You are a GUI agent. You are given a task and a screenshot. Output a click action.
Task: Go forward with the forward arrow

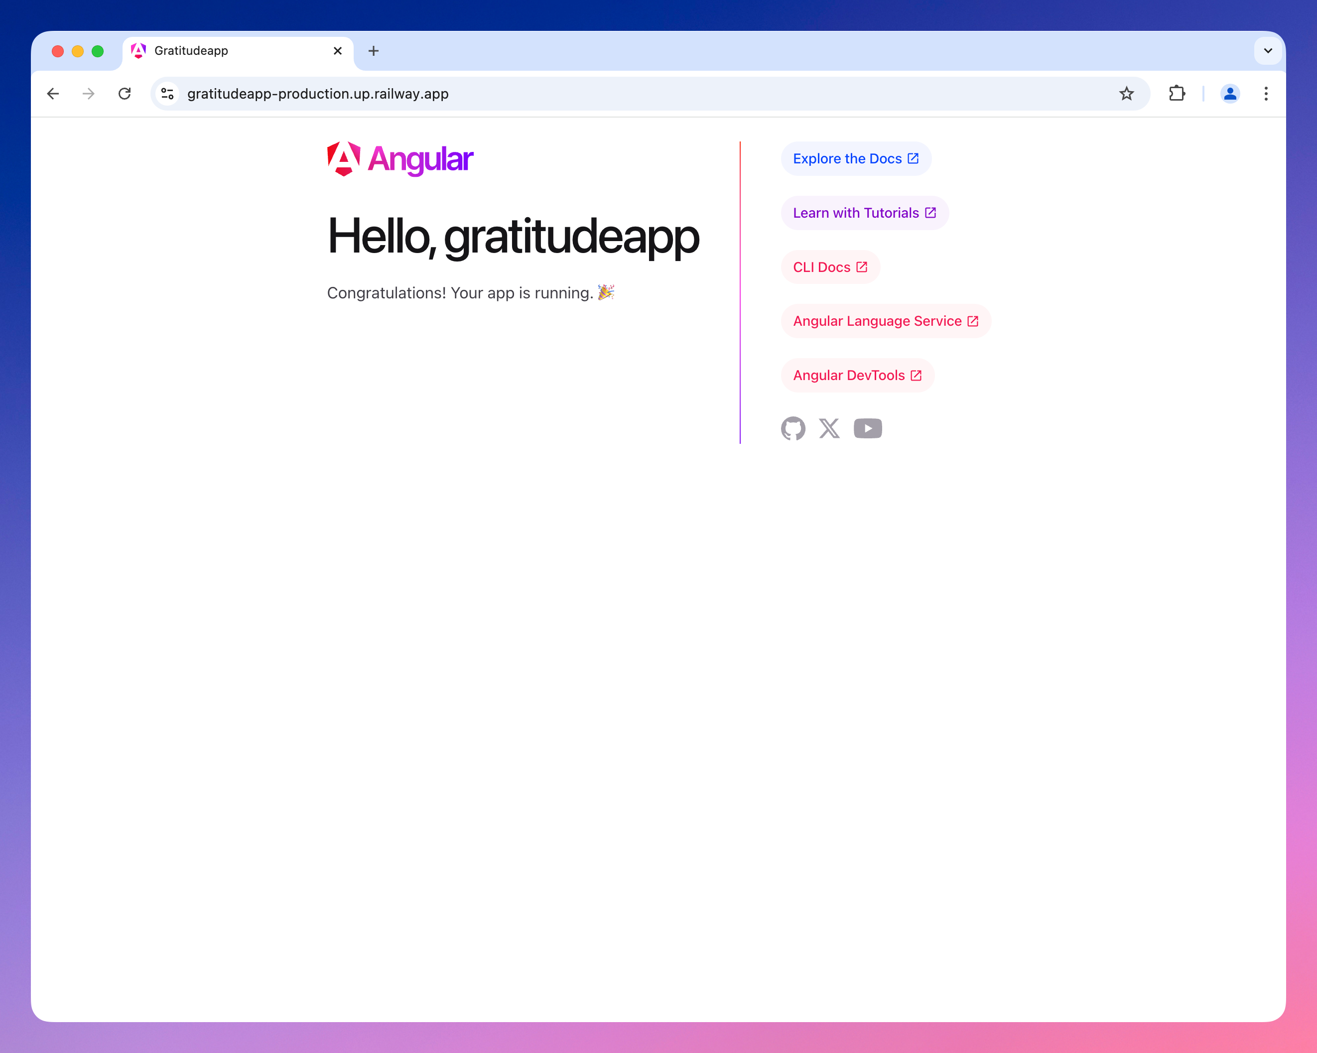point(89,94)
